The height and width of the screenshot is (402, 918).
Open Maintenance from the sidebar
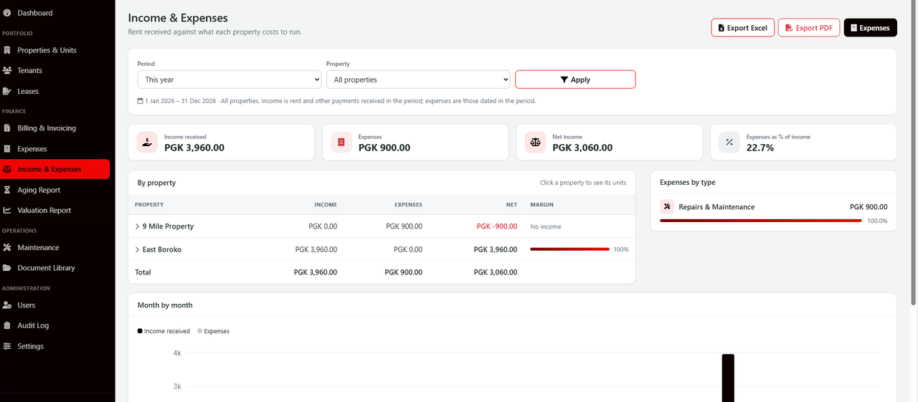pyautogui.click(x=55, y=247)
